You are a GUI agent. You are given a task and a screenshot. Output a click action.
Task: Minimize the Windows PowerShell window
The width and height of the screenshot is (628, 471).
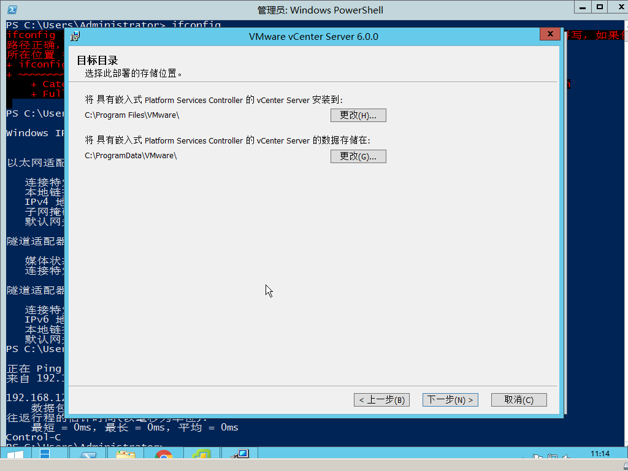[583, 7]
